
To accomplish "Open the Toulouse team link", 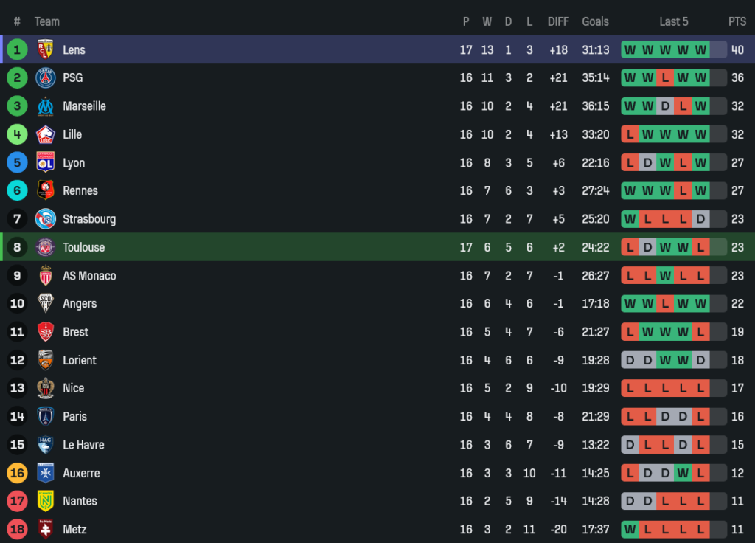I will pos(83,247).
